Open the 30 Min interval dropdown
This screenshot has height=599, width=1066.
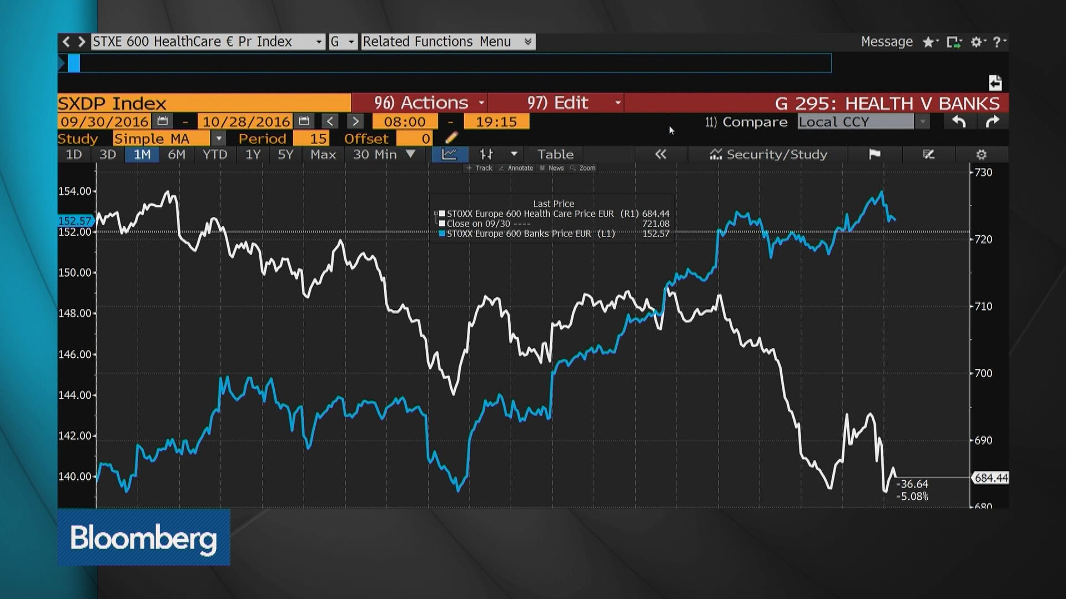pos(384,154)
